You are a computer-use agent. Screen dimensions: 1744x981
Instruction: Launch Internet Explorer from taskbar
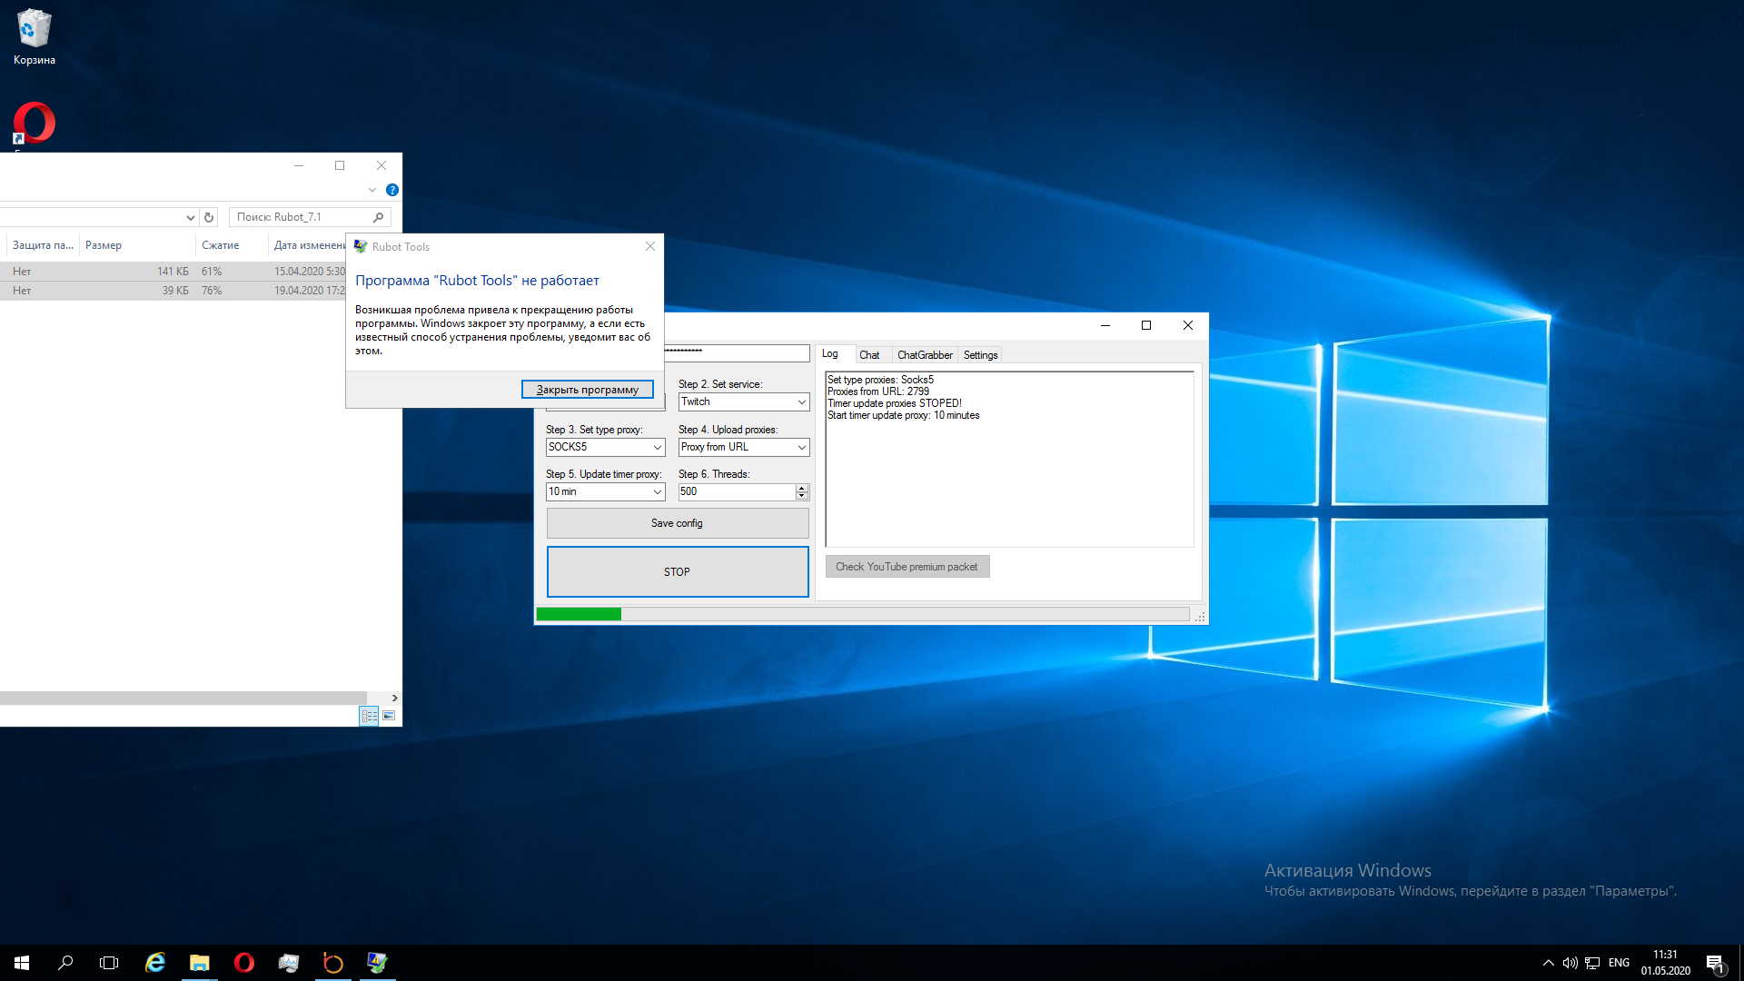tap(155, 962)
